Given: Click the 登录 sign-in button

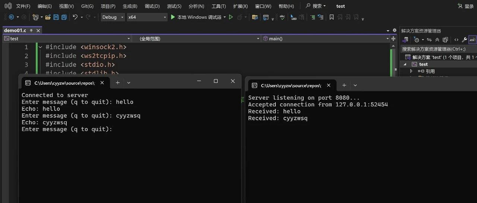Looking at the screenshot, I should pyautogui.click(x=465, y=6).
